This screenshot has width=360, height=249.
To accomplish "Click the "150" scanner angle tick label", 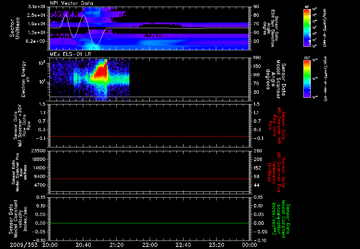I will 257,66.
